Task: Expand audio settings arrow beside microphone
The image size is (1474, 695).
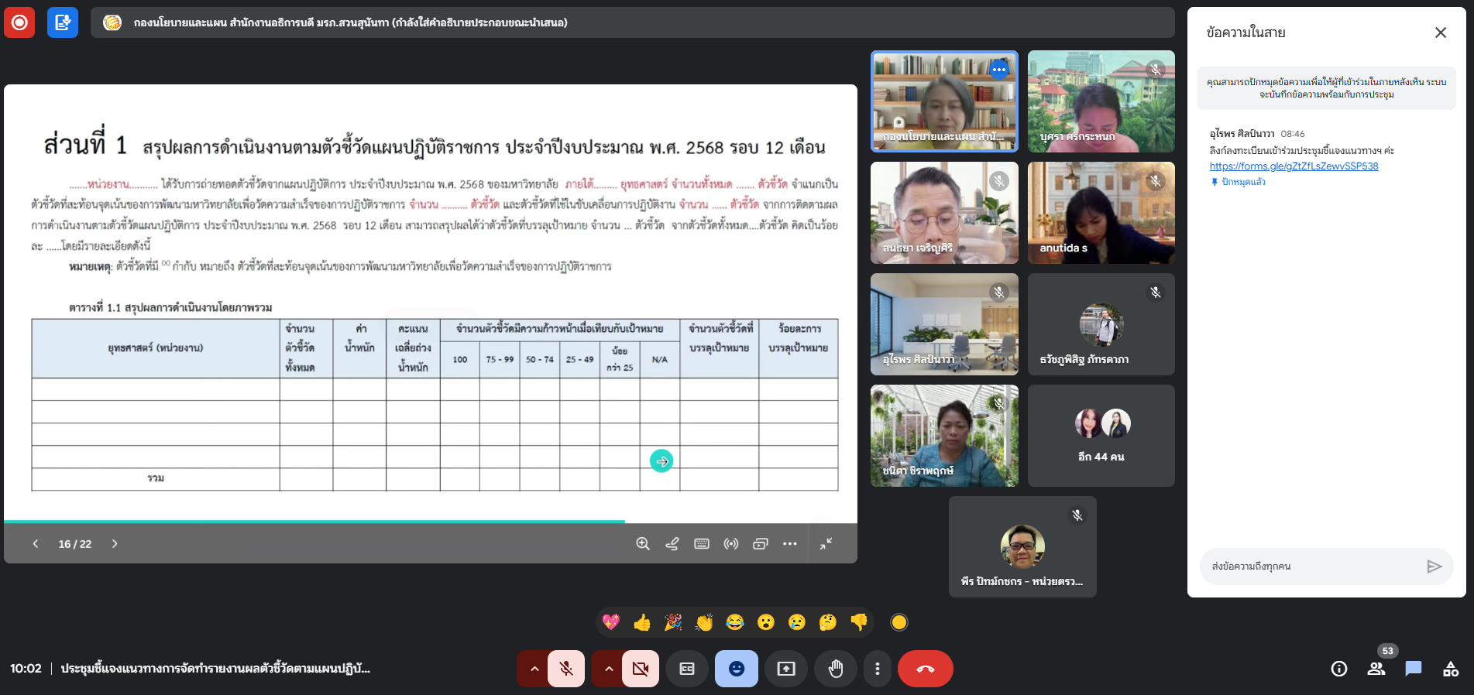Action: [x=534, y=669]
